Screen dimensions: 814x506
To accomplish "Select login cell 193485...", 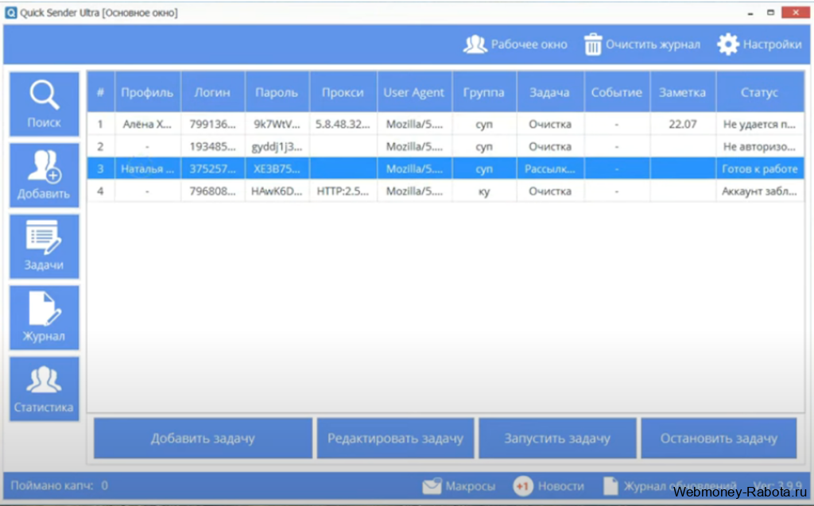I will coord(212,146).
